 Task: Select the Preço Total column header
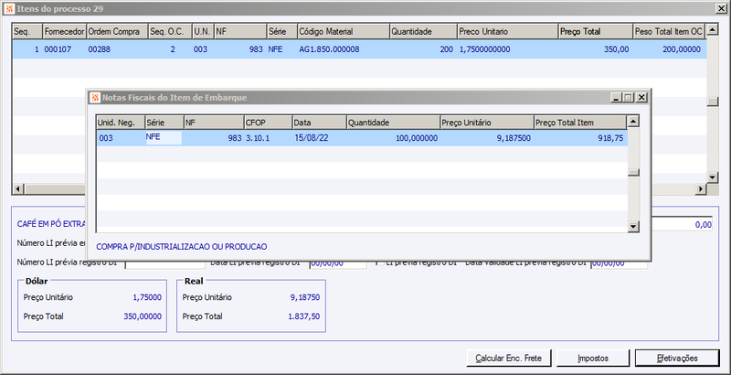pyautogui.click(x=595, y=32)
